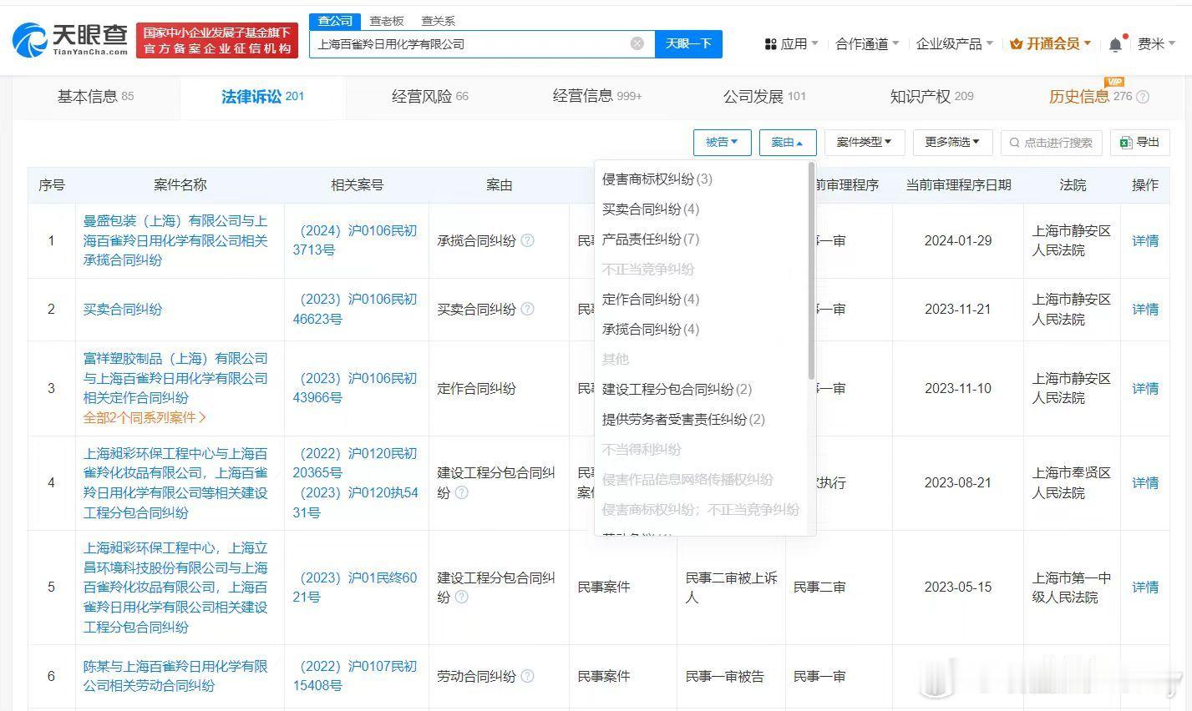1192x711 pixels.
Task: Click the Excel export icon
Action: [x=1126, y=143]
